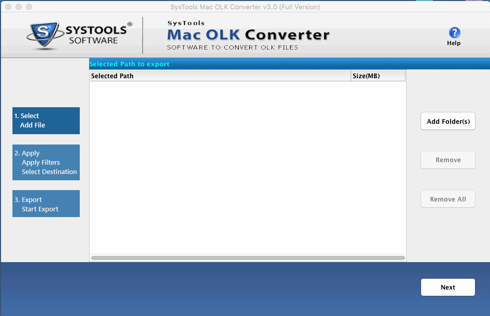Screen dimensions: 490x316
Task: Go to step 2 Apply Filters
Action: tap(46, 162)
